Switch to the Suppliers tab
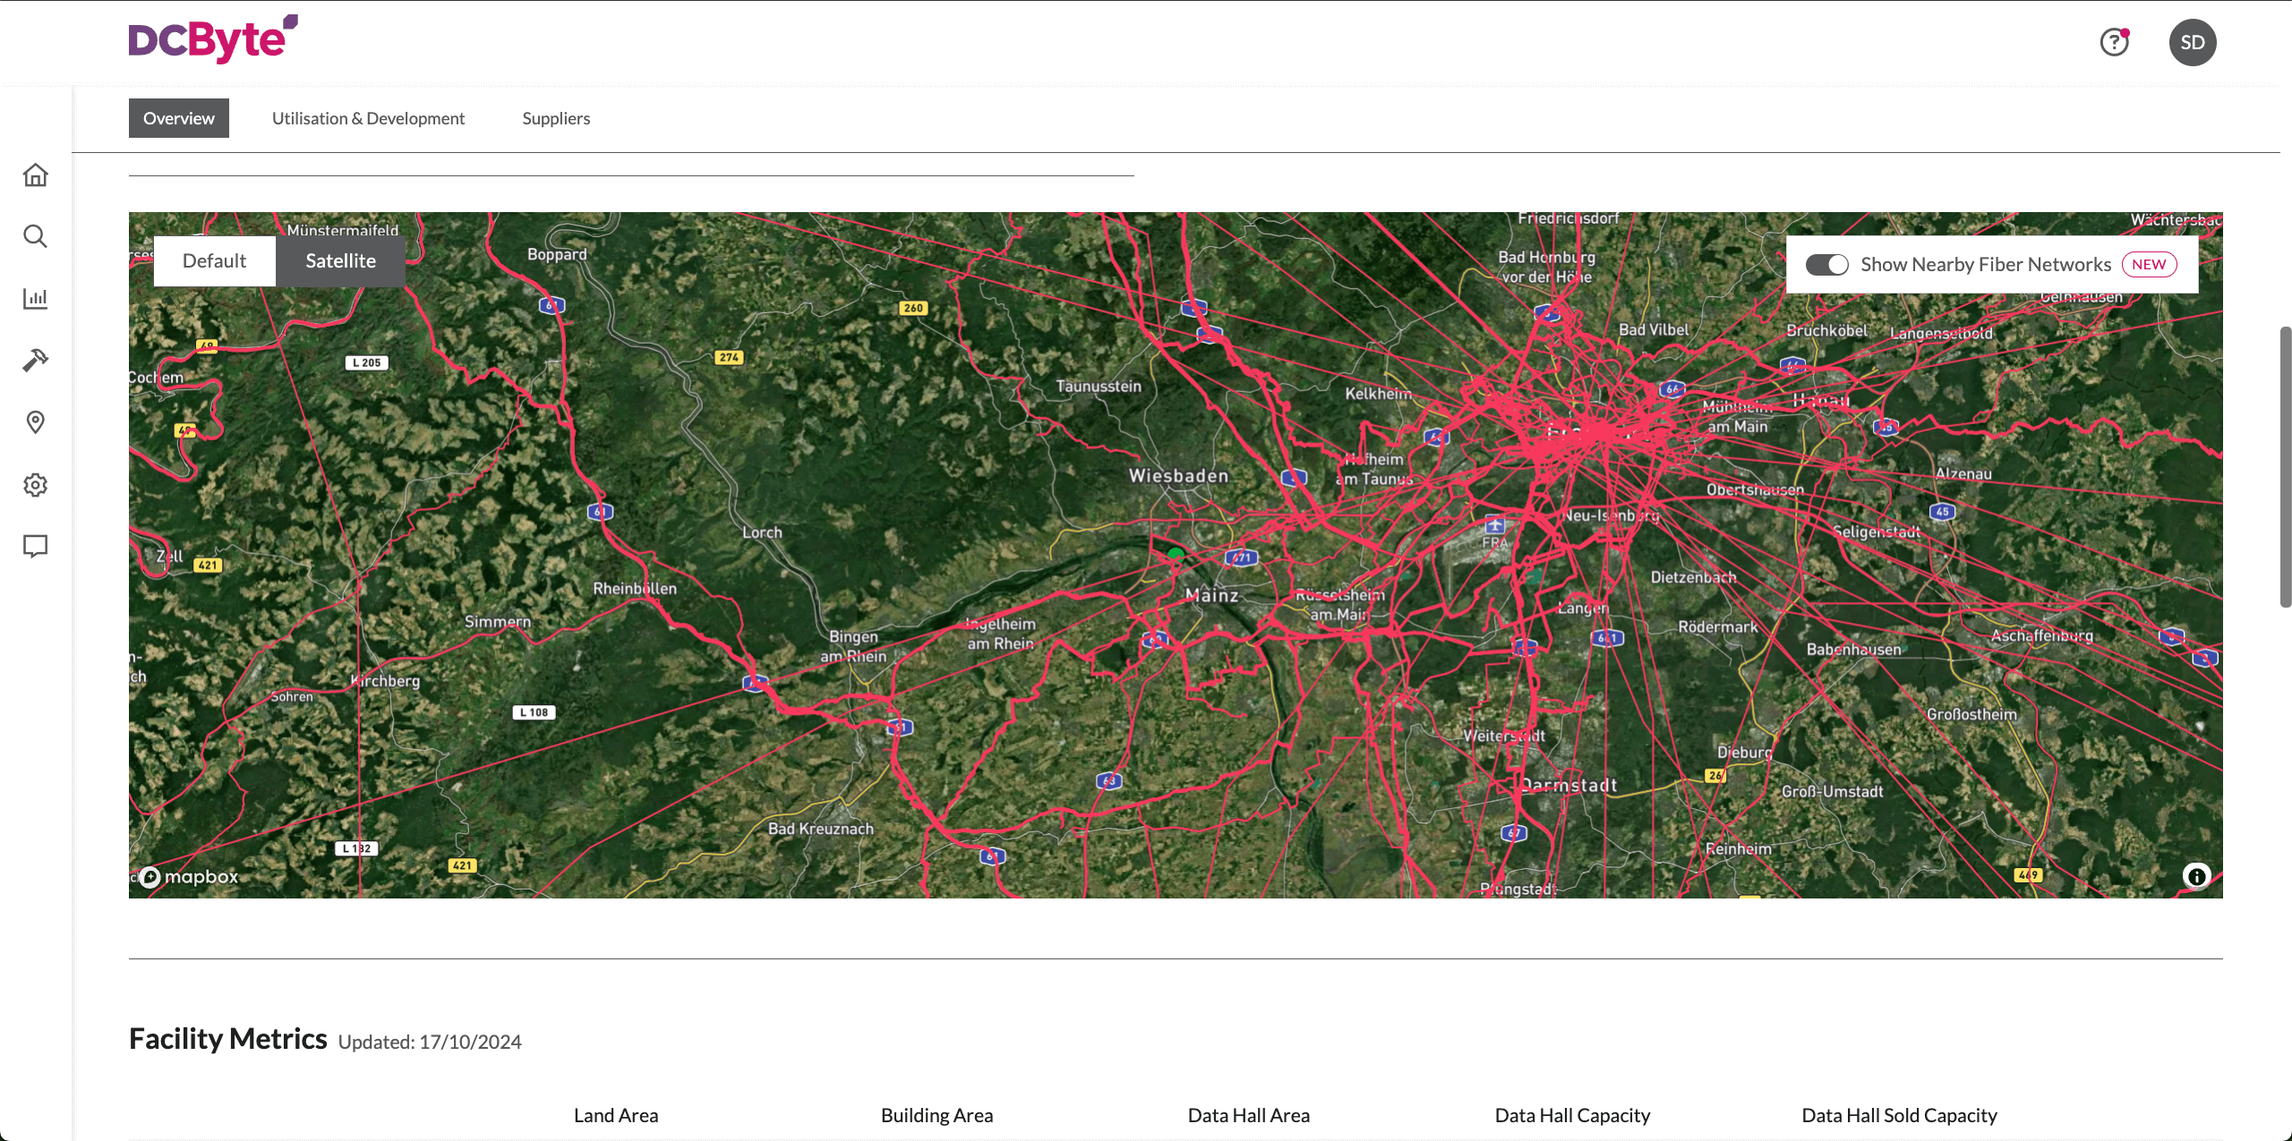 click(x=555, y=117)
